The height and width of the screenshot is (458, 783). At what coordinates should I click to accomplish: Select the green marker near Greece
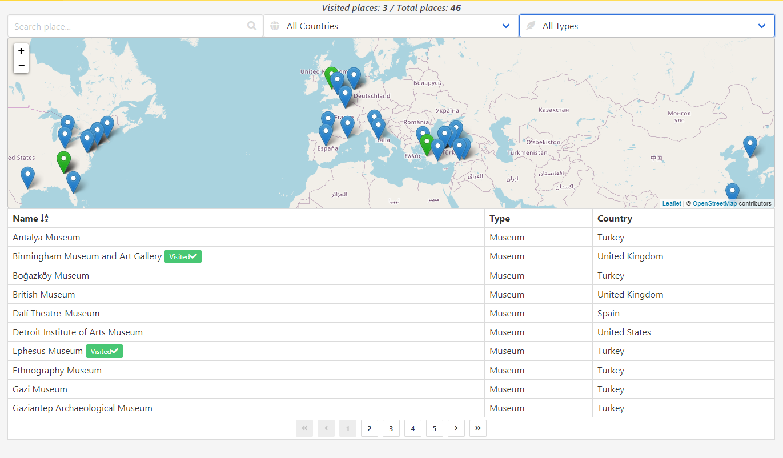[x=426, y=143]
